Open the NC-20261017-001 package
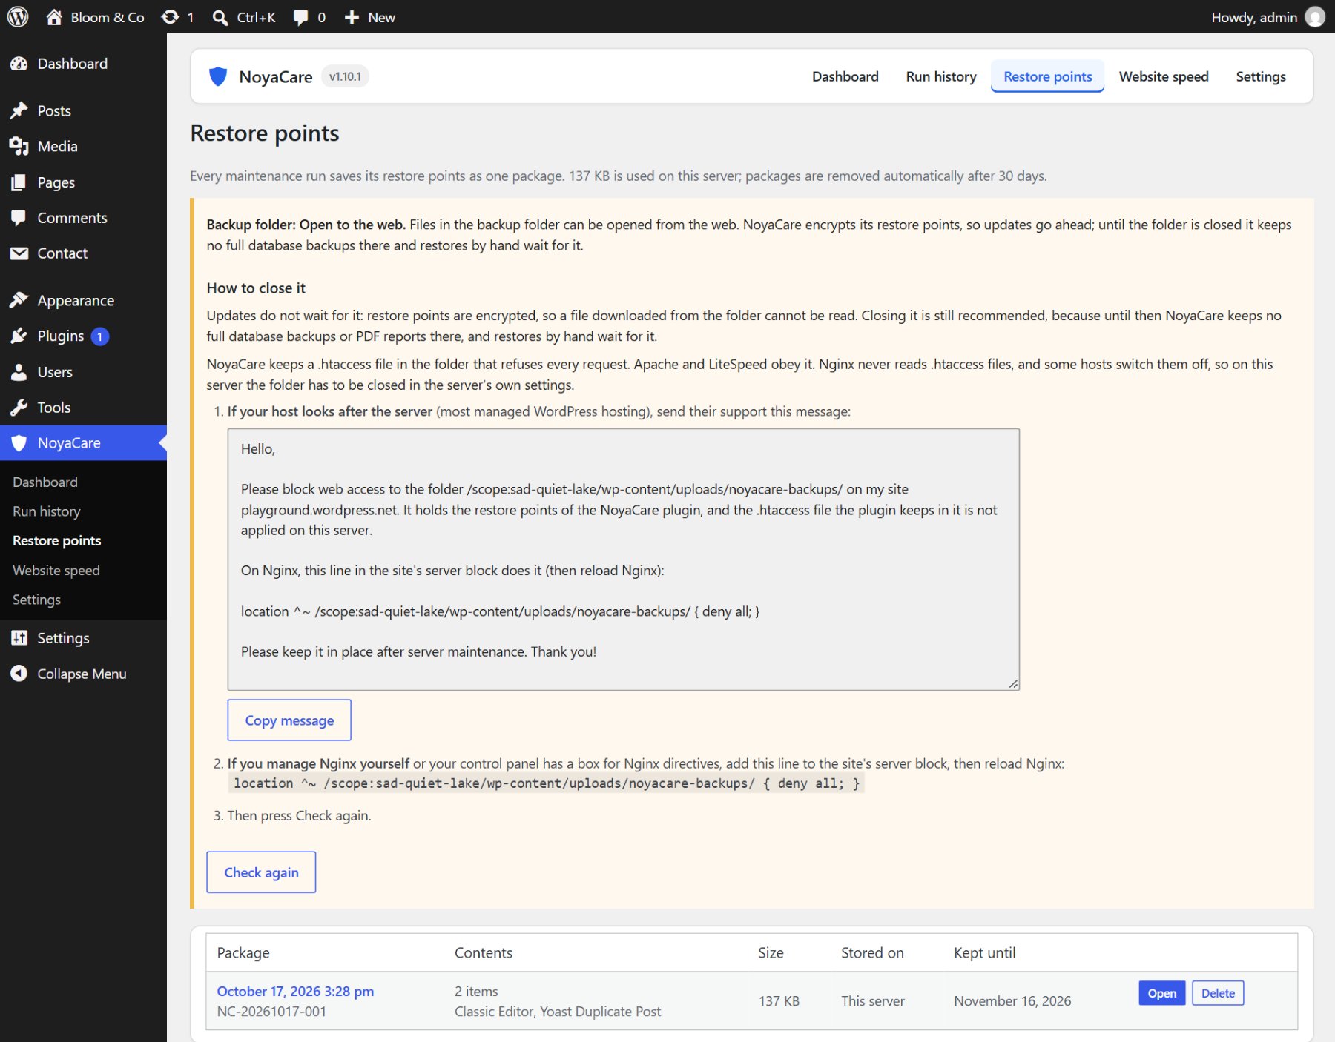 (1161, 993)
